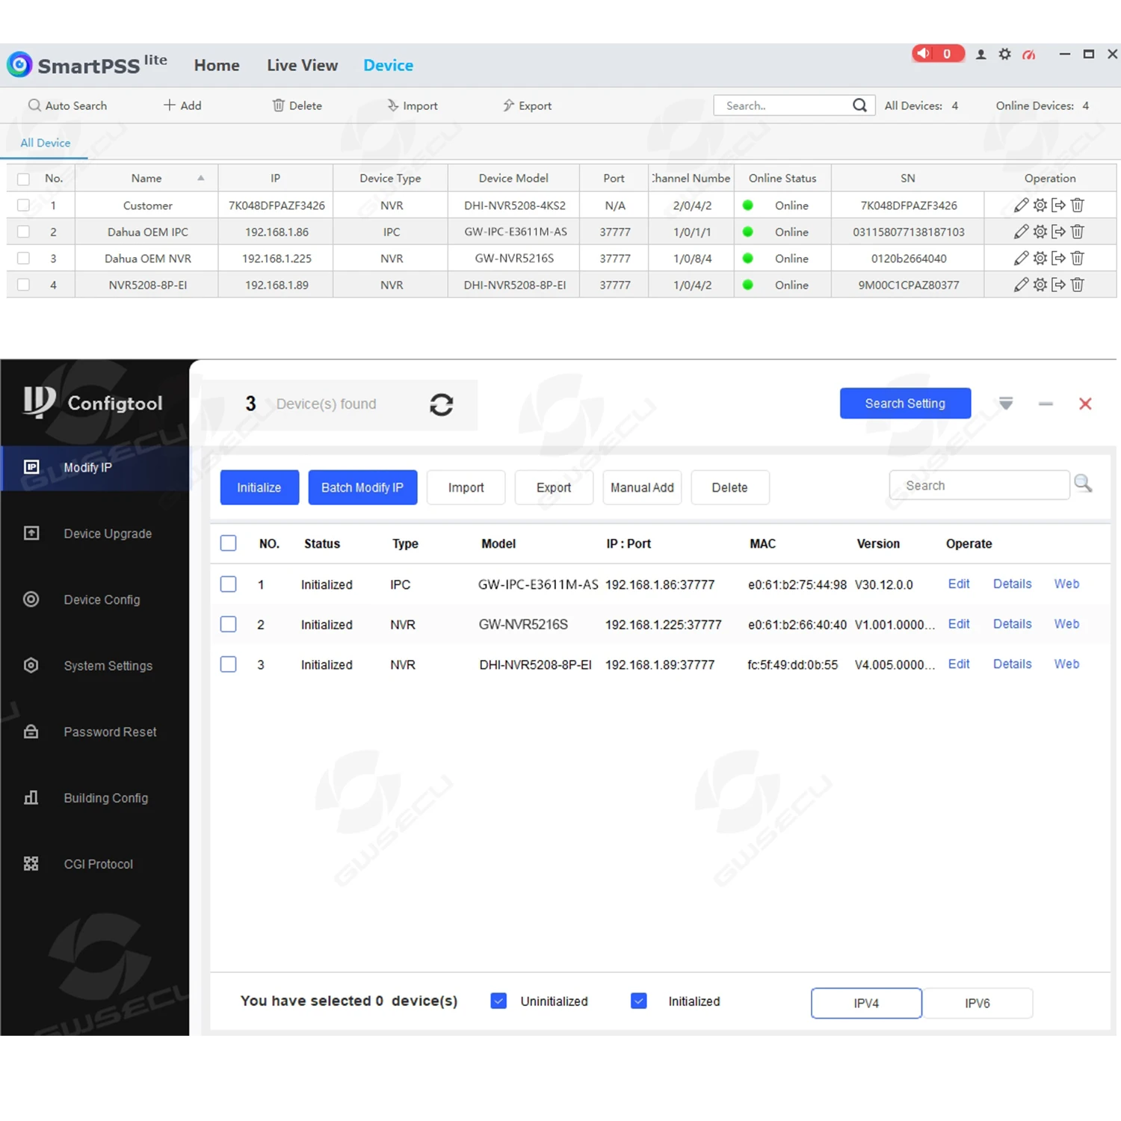Open Web link for GW-IPC-E3611M-AS

tap(1066, 584)
